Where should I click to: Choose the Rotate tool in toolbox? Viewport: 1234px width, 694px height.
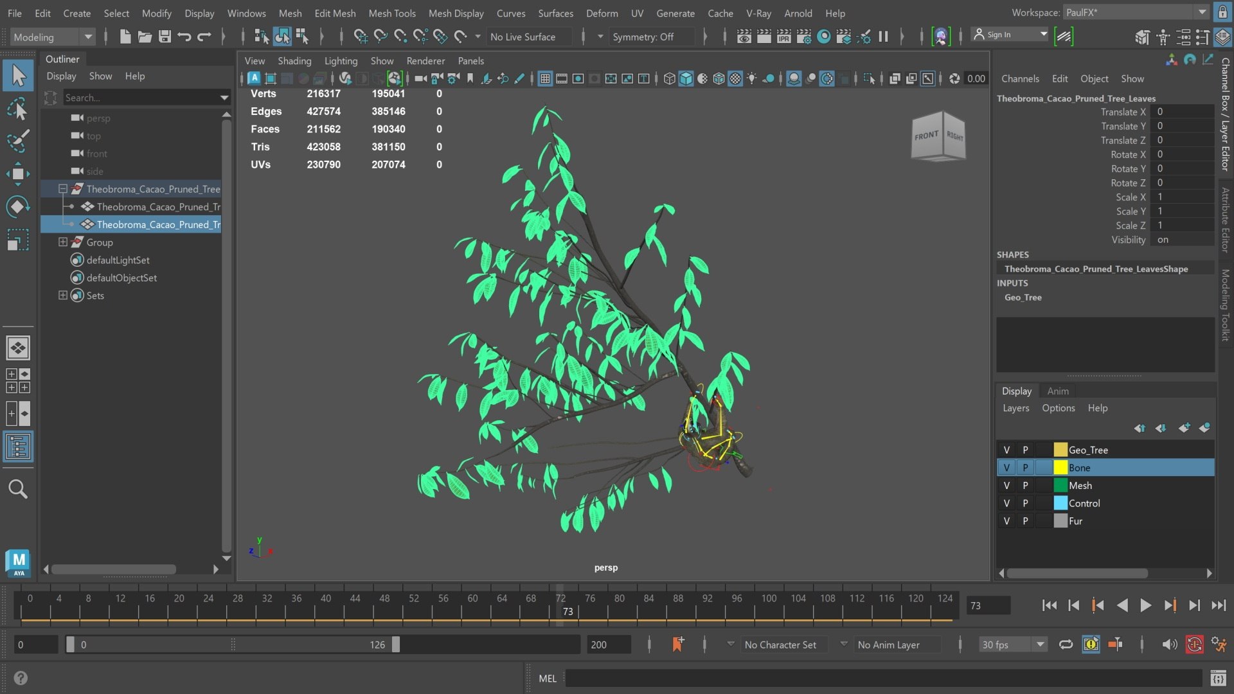tap(18, 207)
